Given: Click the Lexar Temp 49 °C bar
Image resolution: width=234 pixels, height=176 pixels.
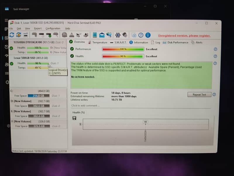Looking at the screenshot, I should [38, 68].
